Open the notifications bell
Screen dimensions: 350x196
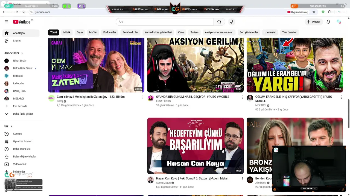(328, 22)
